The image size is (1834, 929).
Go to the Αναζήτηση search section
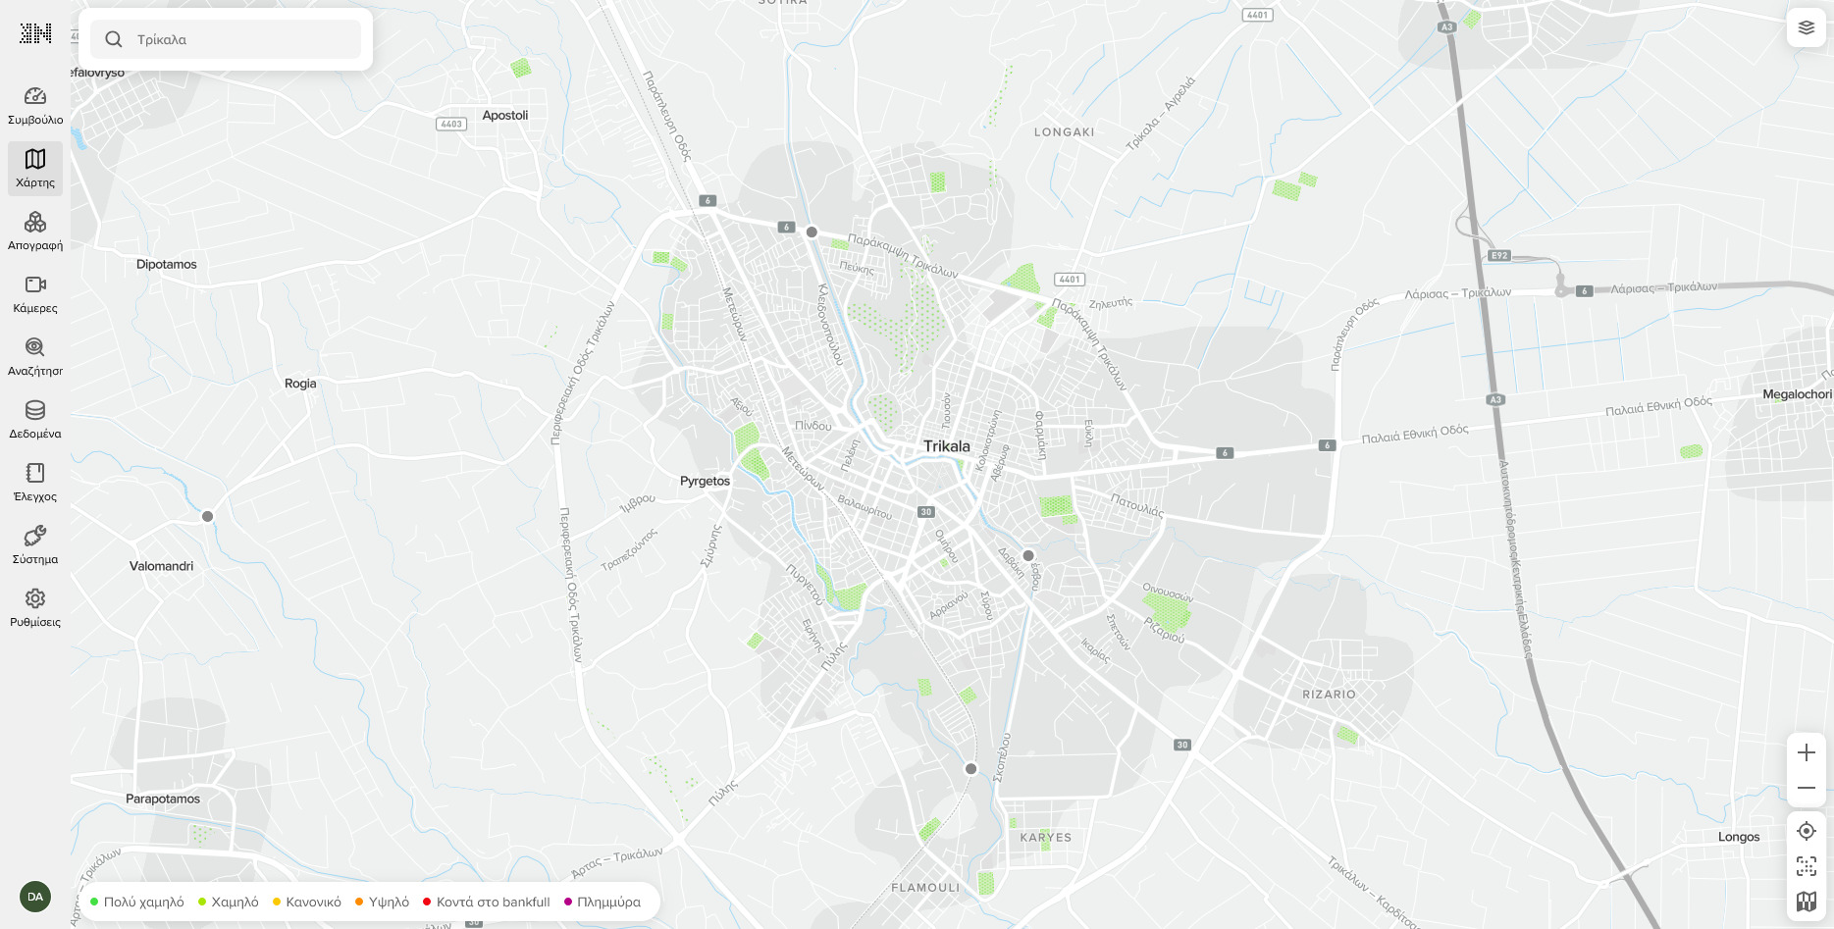pyautogui.click(x=35, y=357)
